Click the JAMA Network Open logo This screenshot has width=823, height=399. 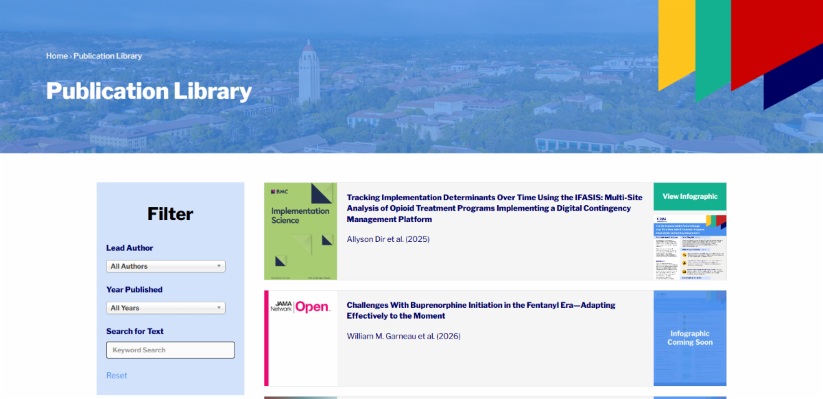[300, 307]
